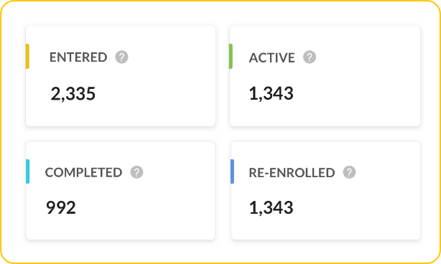
Task: Select the RE-ENROLLED label text
Action: pos(292,172)
